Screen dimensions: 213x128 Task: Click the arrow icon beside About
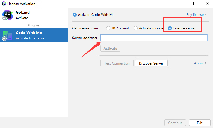(206, 63)
